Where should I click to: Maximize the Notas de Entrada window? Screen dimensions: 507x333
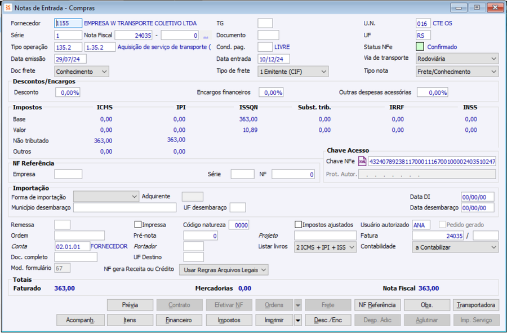pos(477,7)
